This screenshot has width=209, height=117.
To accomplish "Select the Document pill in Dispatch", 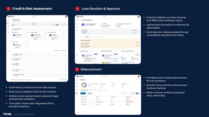I will click(83, 93).
